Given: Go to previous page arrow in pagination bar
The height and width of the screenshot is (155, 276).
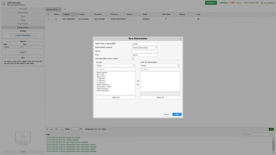Looking at the screenshot, I should click(x=47, y=129).
